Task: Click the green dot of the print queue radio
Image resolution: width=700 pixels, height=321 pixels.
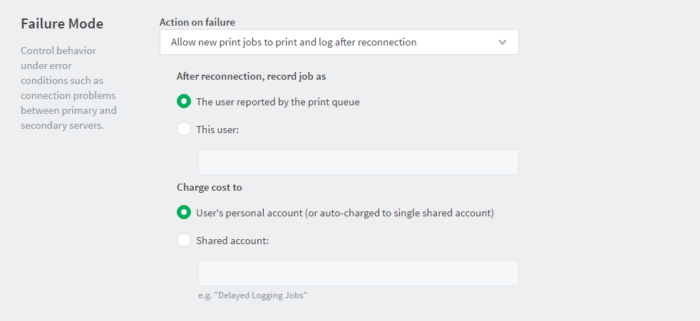Action: (183, 101)
